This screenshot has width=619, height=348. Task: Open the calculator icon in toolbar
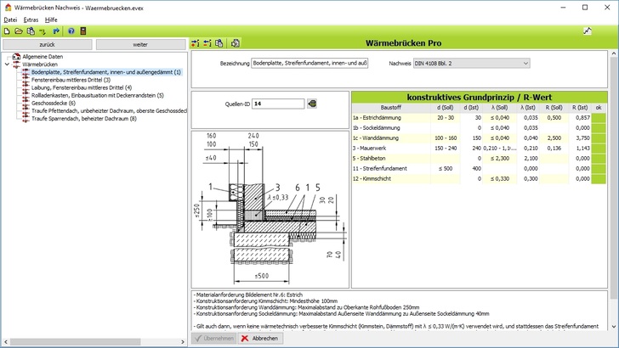click(x=83, y=31)
